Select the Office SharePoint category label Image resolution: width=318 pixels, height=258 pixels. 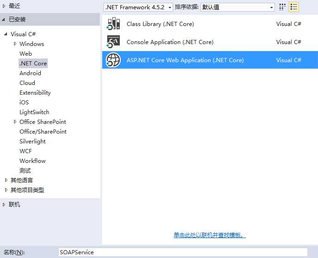(x=43, y=122)
